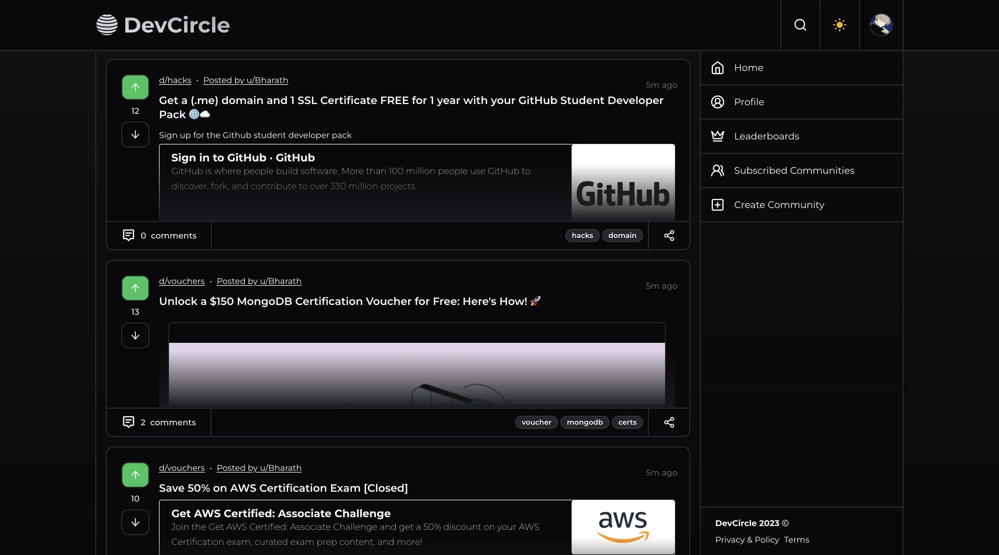The image size is (999, 555).
Task: Open the MongoDB Certification Voucher post title
Action: pos(350,301)
